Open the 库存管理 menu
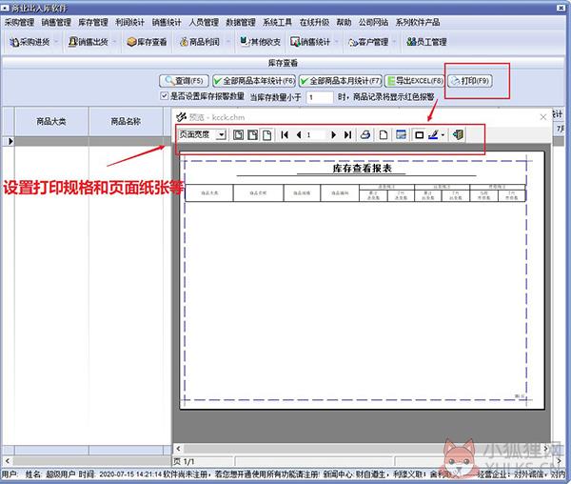This screenshot has width=571, height=484. click(93, 22)
